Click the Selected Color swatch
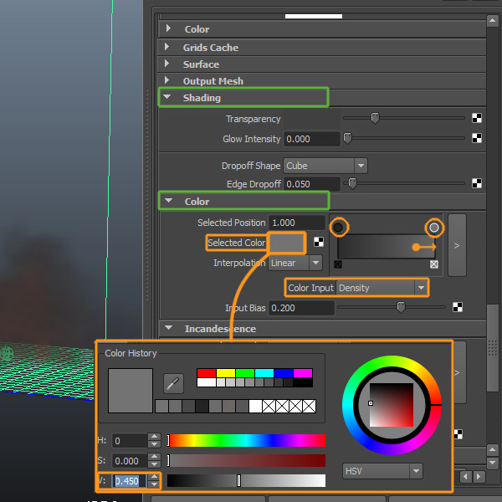Image resolution: width=502 pixels, height=502 pixels. click(x=286, y=243)
